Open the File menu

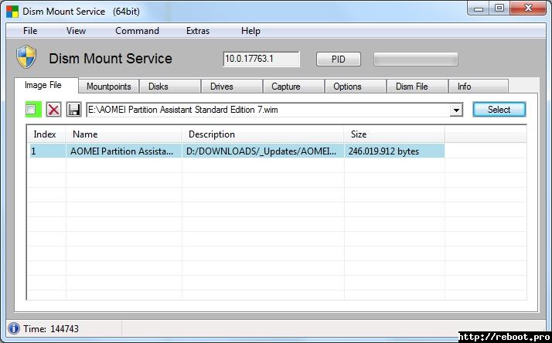tap(30, 31)
